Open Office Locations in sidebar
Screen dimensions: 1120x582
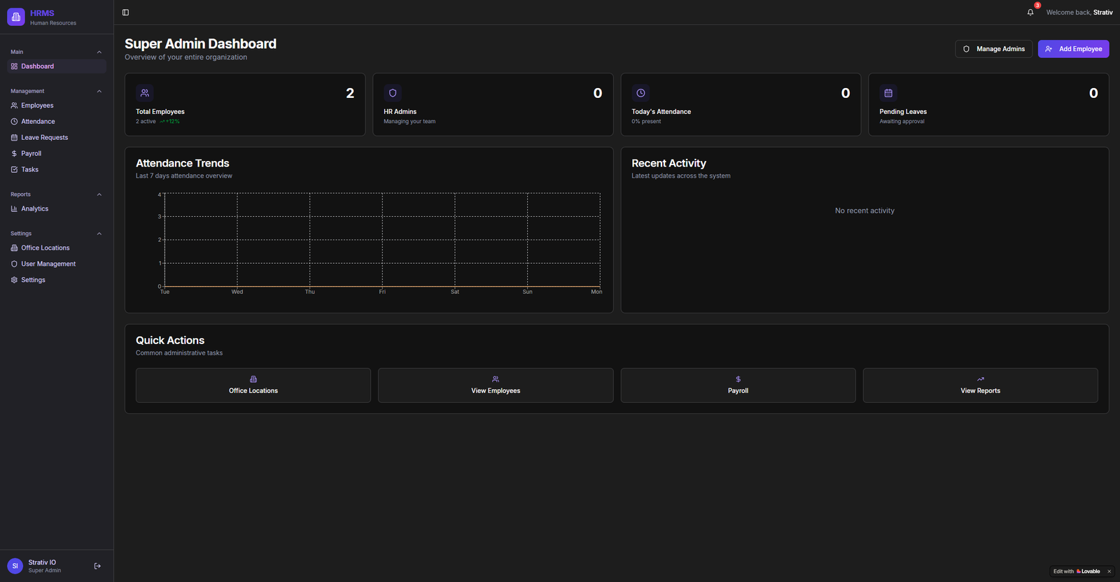click(x=57, y=248)
